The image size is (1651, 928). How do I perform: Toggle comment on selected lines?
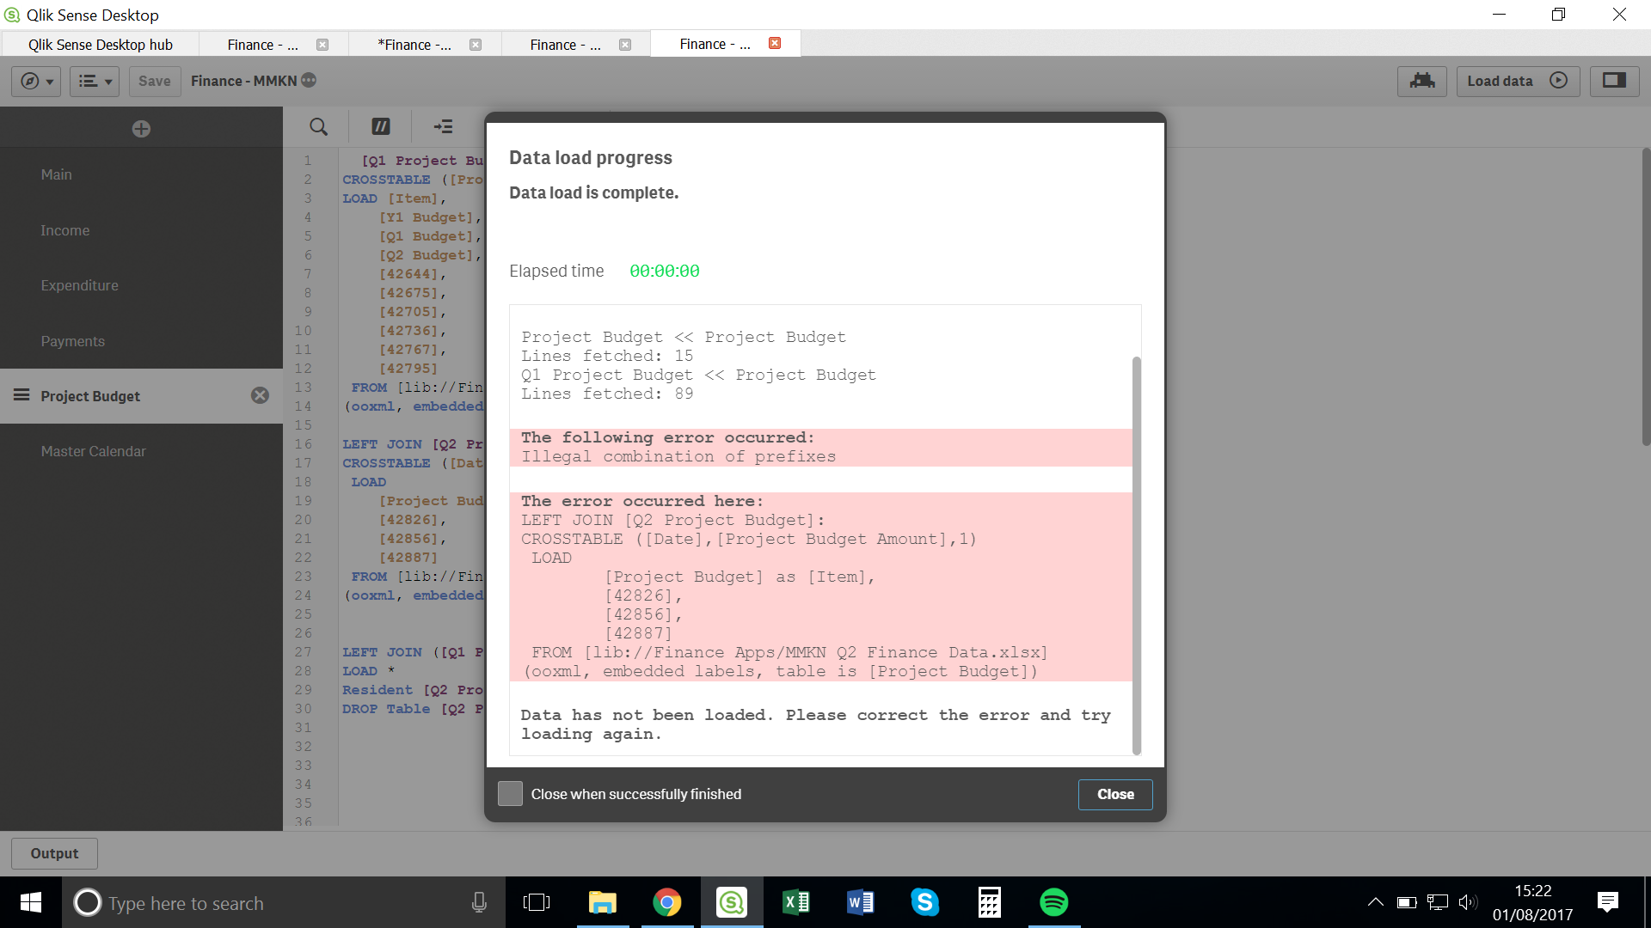(380, 126)
